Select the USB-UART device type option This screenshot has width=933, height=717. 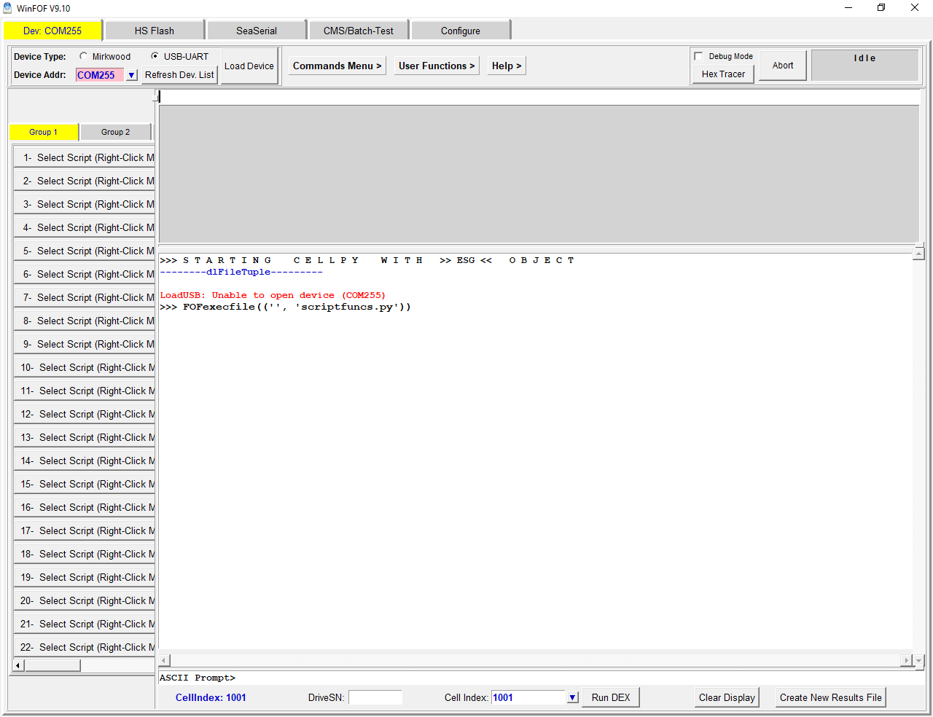pyautogui.click(x=155, y=56)
